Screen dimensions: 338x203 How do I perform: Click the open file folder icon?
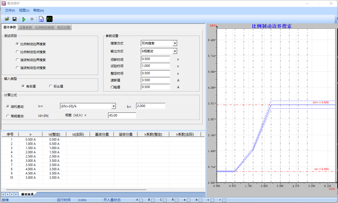tap(7, 19)
